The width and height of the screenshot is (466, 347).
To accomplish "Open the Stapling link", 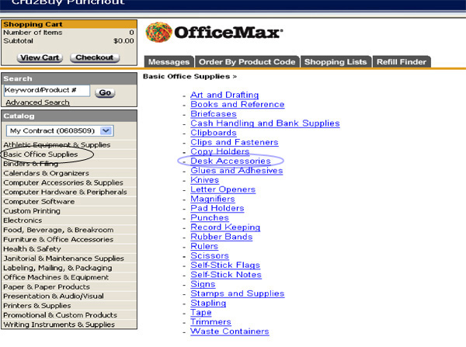I will pyautogui.click(x=208, y=303).
